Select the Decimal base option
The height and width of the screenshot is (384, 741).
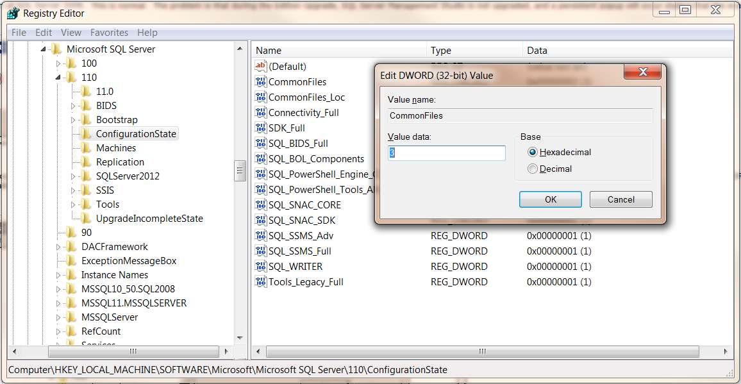pos(533,169)
